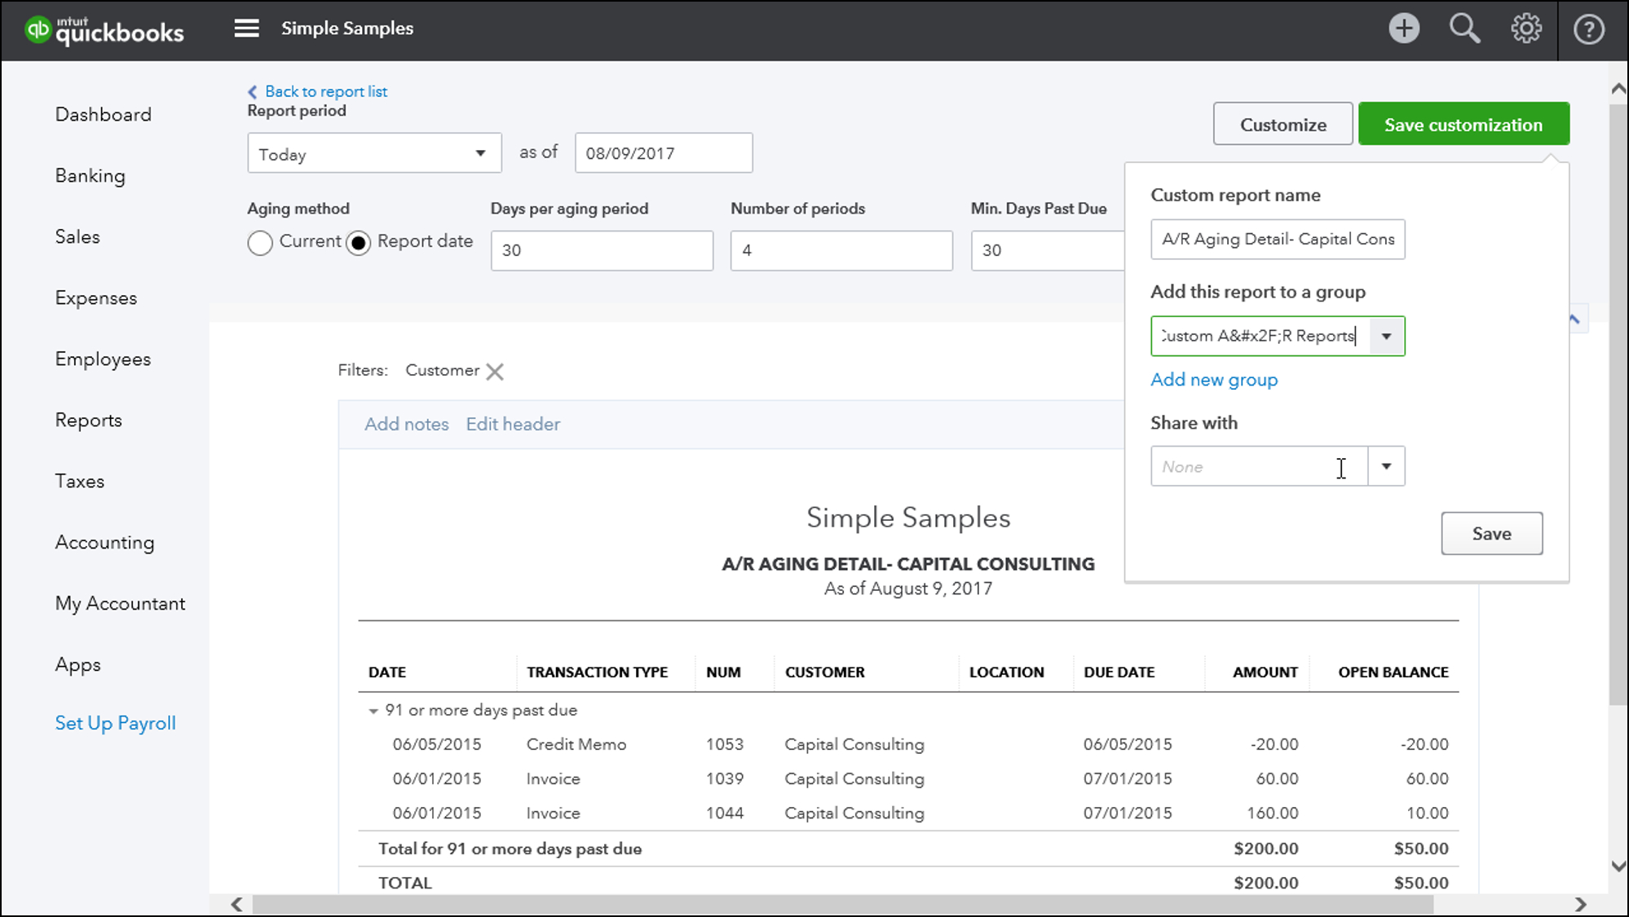Click the add new plus icon
This screenshot has height=917, width=1629.
point(1403,29)
